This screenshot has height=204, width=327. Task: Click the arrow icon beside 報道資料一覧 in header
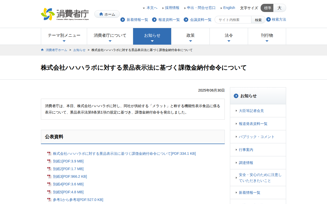point(154,20)
